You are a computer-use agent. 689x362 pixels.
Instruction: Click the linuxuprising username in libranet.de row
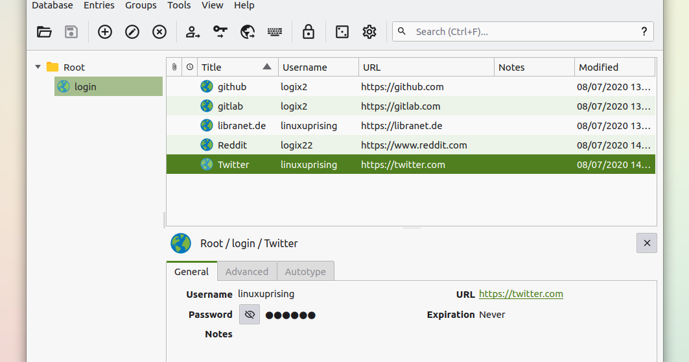point(309,125)
